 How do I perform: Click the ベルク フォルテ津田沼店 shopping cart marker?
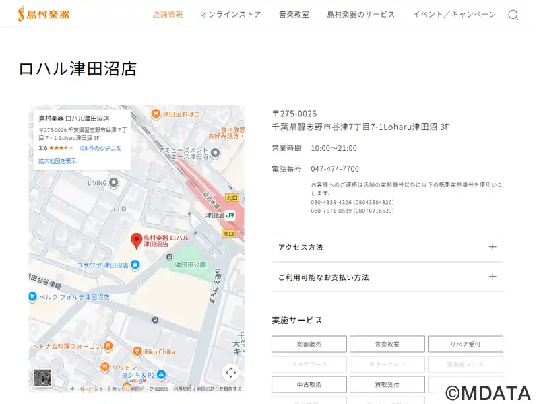[32, 296]
